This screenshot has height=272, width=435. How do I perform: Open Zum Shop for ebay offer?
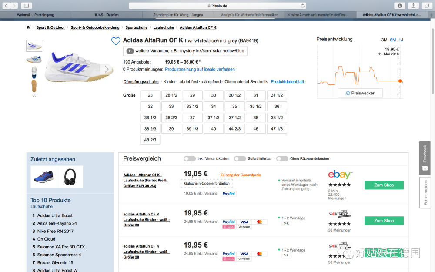[384, 185]
